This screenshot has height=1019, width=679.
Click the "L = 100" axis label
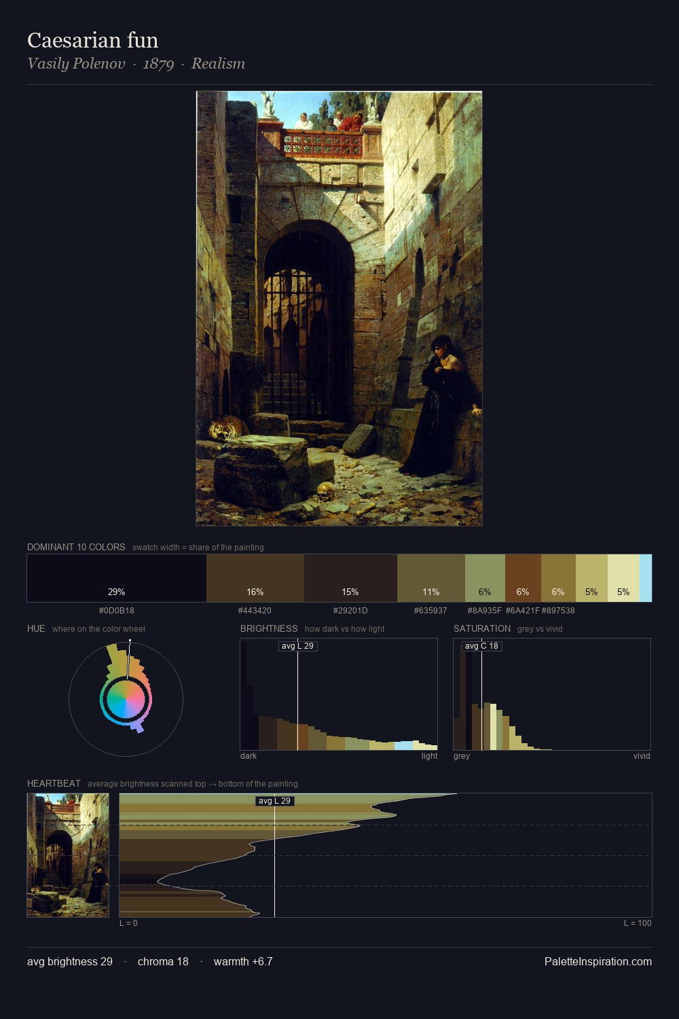point(638,923)
